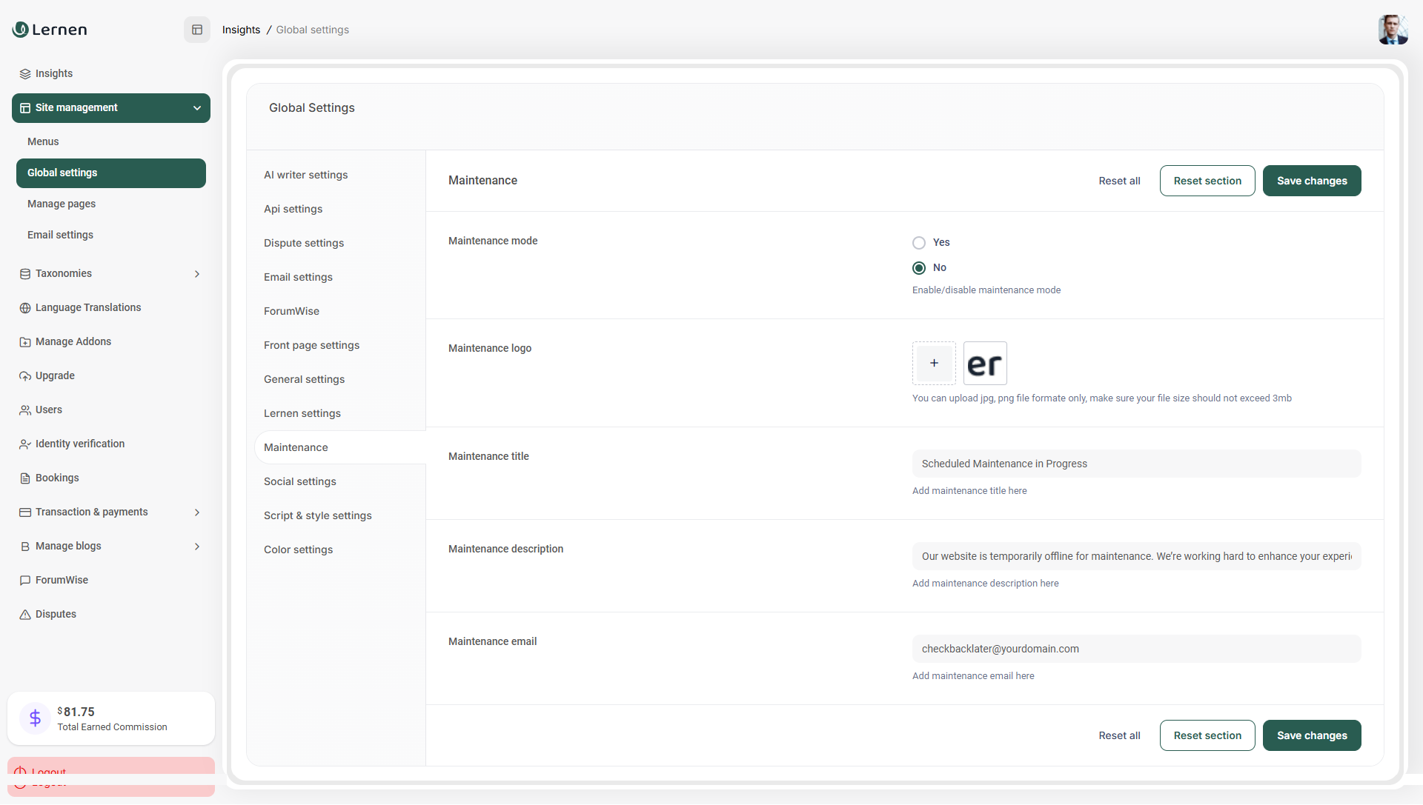Image resolution: width=1423 pixels, height=805 pixels.
Task: Click the Language Translations globe icon
Action: pos(25,308)
